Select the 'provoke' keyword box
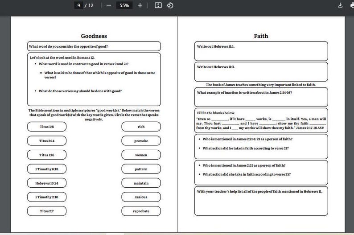The height and width of the screenshot is (235, 354). point(141,140)
